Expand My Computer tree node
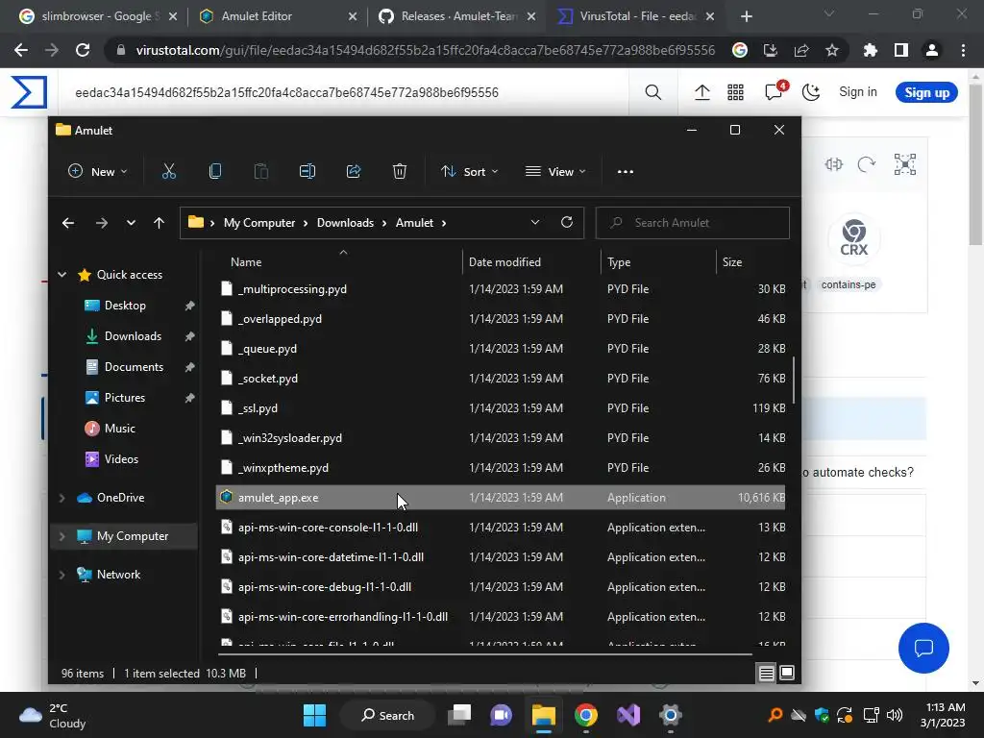The width and height of the screenshot is (984, 738). [62, 536]
